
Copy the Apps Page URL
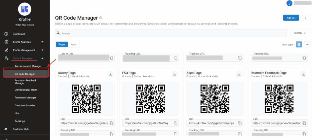click(240, 123)
